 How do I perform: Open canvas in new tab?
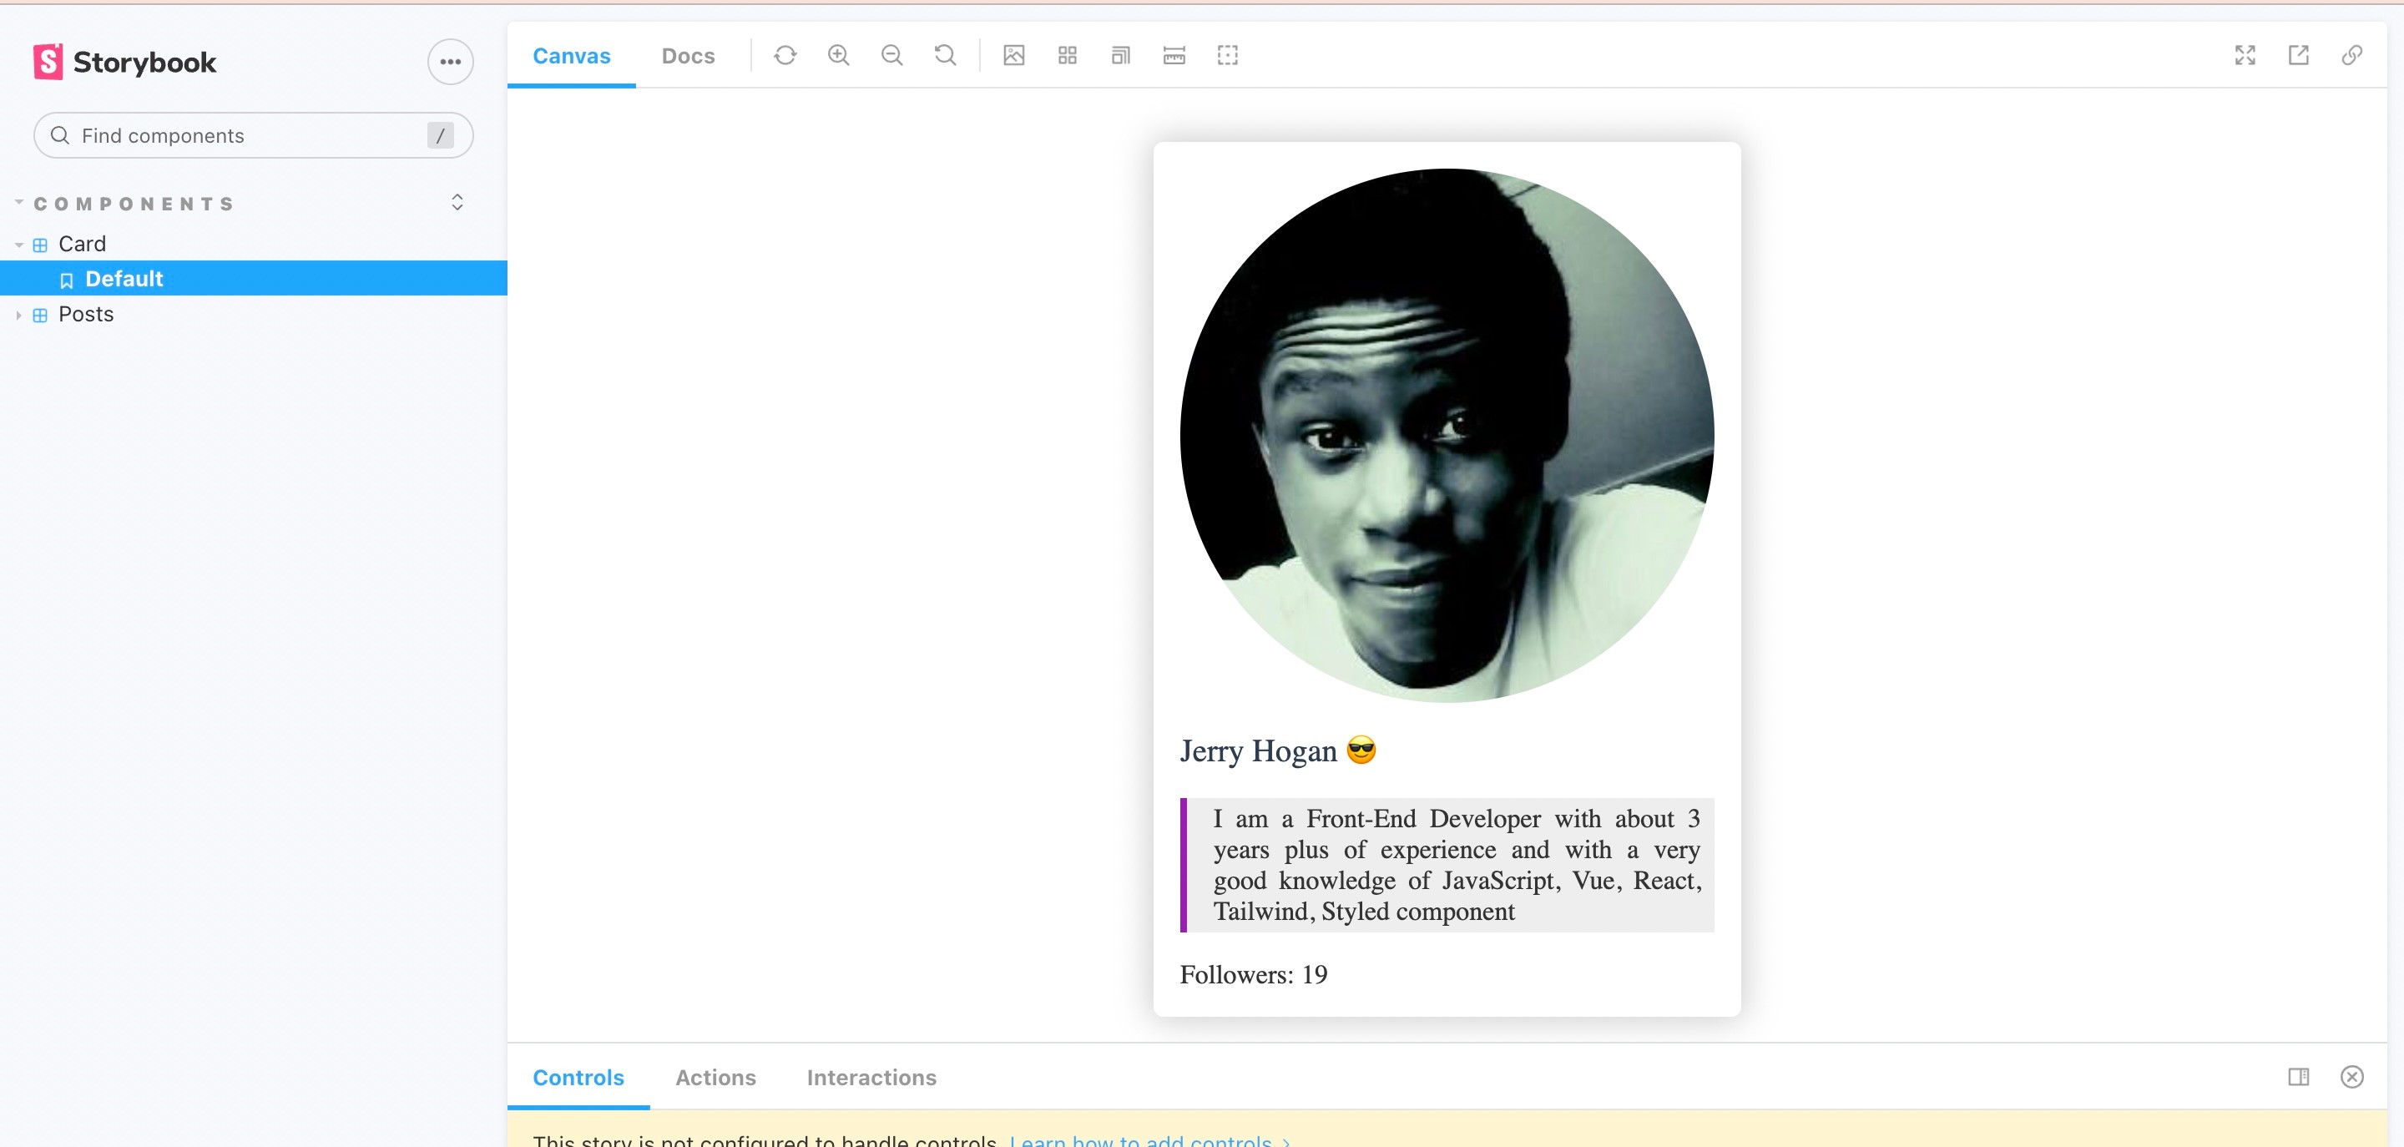coord(2299,56)
